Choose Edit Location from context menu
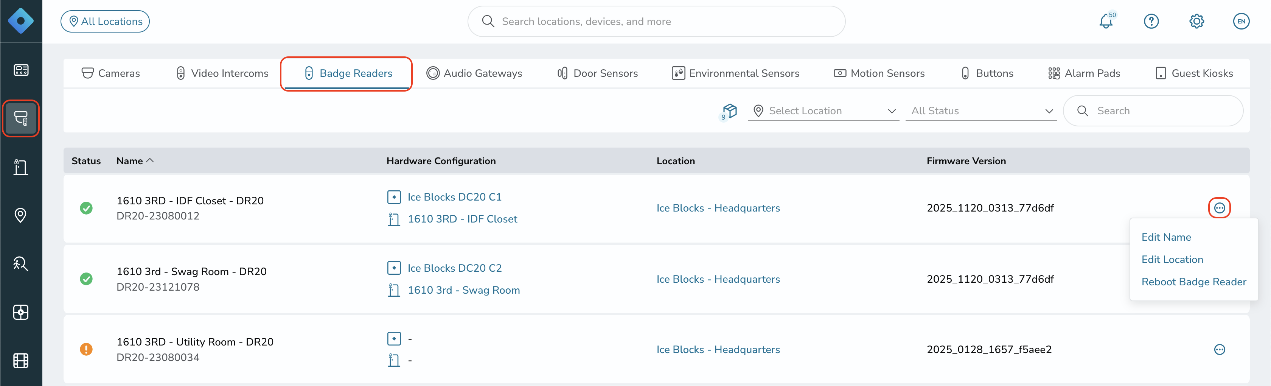This screenshot has height=386, width=1271. point(1172,260)
